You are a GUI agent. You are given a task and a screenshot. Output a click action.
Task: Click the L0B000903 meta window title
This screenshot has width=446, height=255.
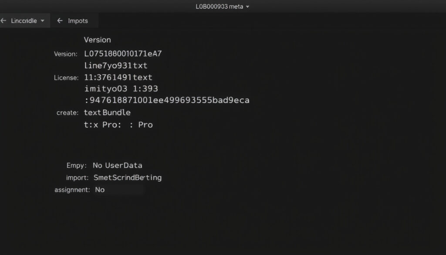tap(220, 7)
